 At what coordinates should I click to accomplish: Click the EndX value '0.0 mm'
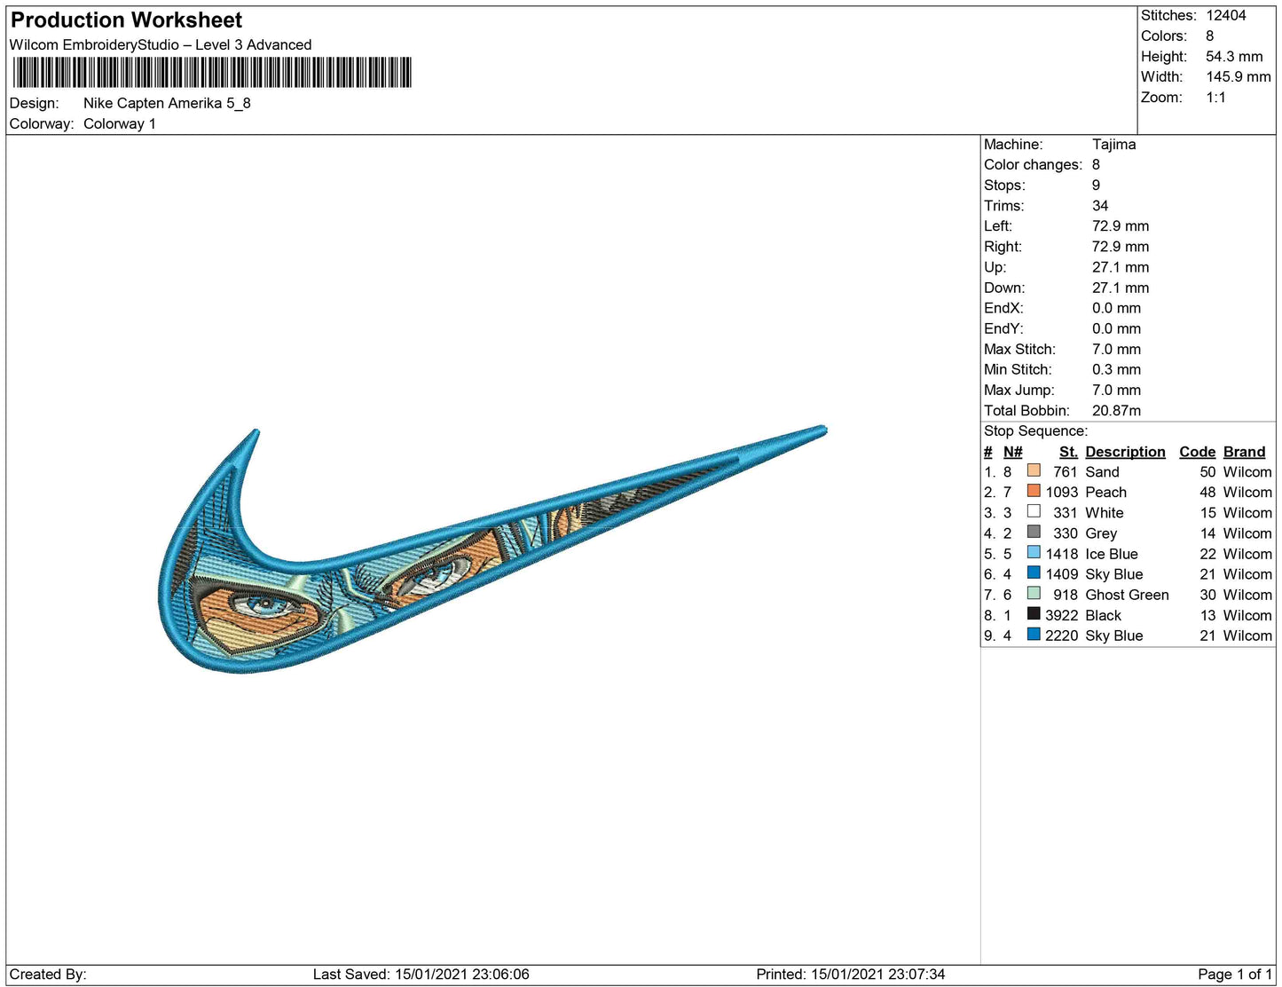(1116, 307)
